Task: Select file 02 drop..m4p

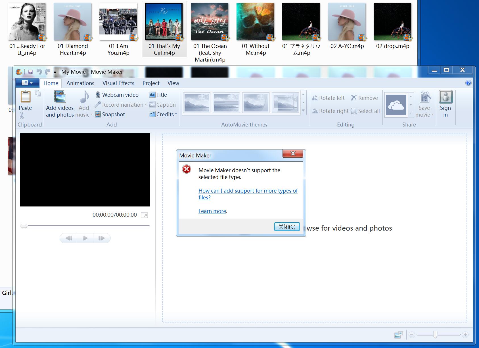Action: pos(393,26)
